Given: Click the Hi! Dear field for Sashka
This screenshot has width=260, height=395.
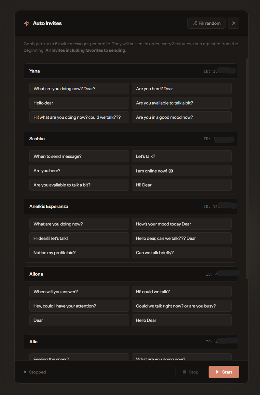Looking at the screenshot, I should pos(182,185).
